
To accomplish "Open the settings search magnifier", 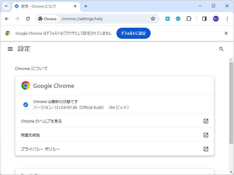I will tap(221, 49).
